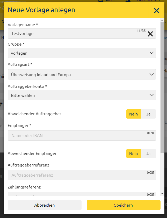Set Abweichender Empfänger to Ja

148,154
